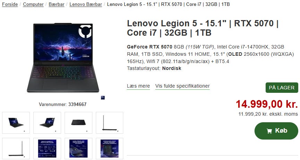Viewport: 300px width, 160px height.
Task: Select the closed laptop lid thumbnail
Action: [78, 123]
